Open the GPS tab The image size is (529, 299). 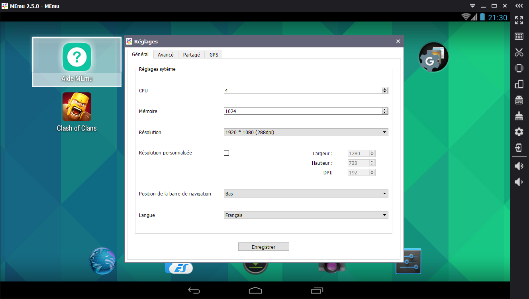click(214, 55)
